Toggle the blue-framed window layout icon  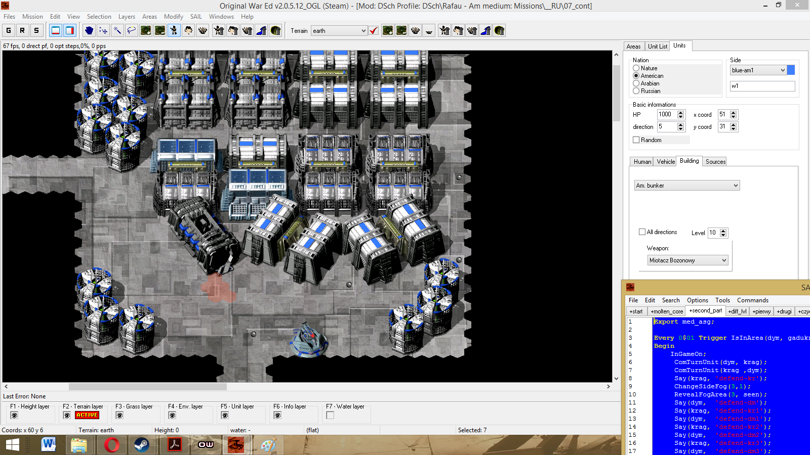click(56, 30)
